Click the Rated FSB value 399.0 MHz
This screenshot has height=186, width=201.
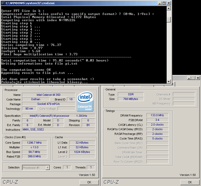pos(34,156)
